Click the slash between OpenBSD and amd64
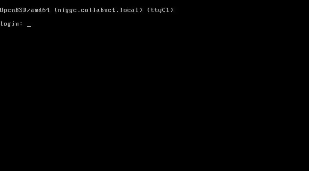309x171 pixels. pyautogui.click(x=29, y=10)
